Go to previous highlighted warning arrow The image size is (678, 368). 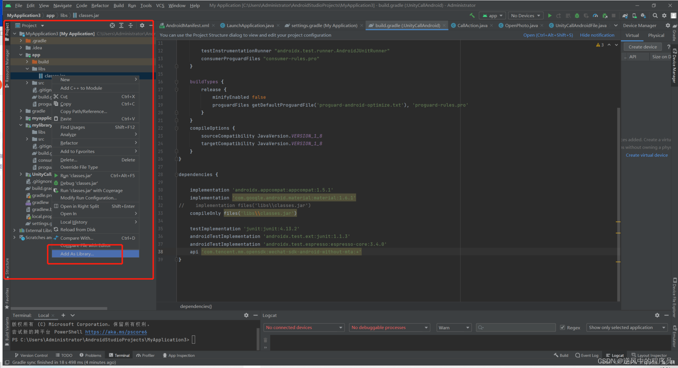pyautogui.click(x=609, y=45)
